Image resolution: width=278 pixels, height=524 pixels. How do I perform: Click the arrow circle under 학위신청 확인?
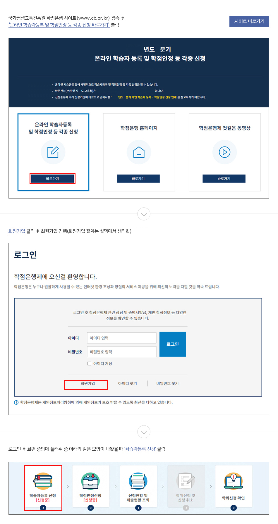coord(234,508)
